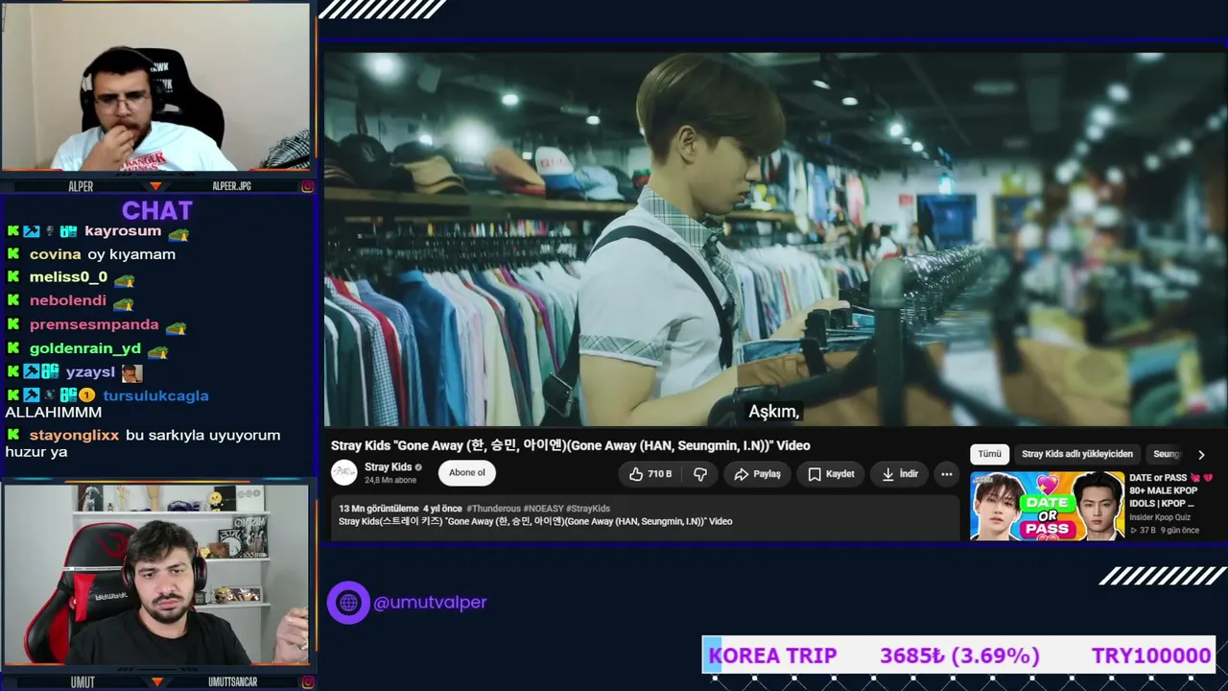Click the frog emote next to premsesmpanda
This screenshot has width=1228, height=691.
(176, 326)
